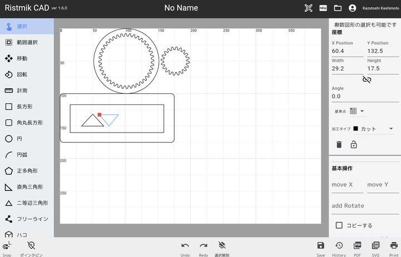Choose the 円 circle tool
401x257 pixels.
click(27, 139)
